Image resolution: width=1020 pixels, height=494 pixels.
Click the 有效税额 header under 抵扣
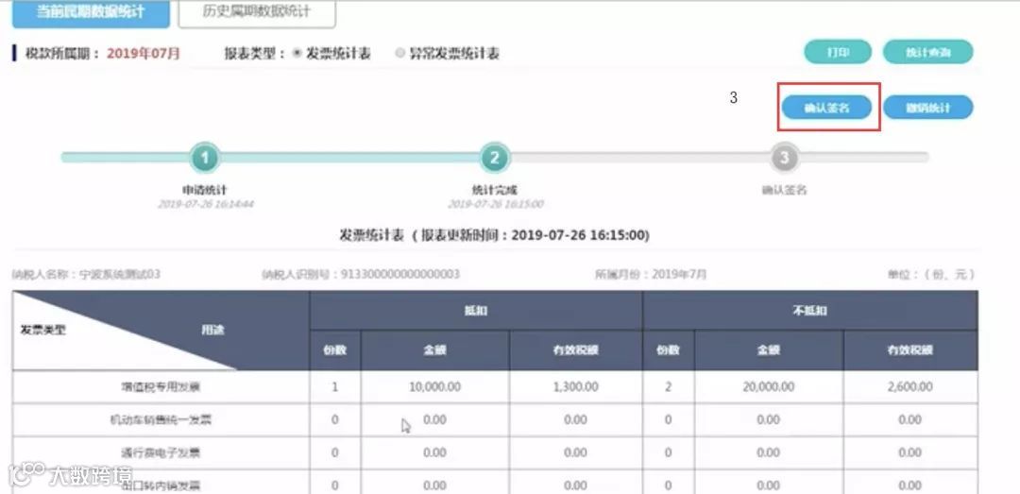pyautogui.click(x=576, y=350)
